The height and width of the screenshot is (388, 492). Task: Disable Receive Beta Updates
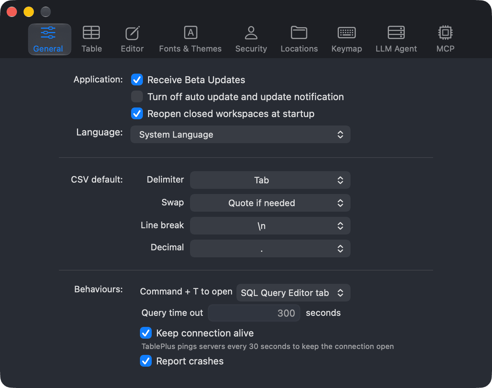click(x=137, y=80)
